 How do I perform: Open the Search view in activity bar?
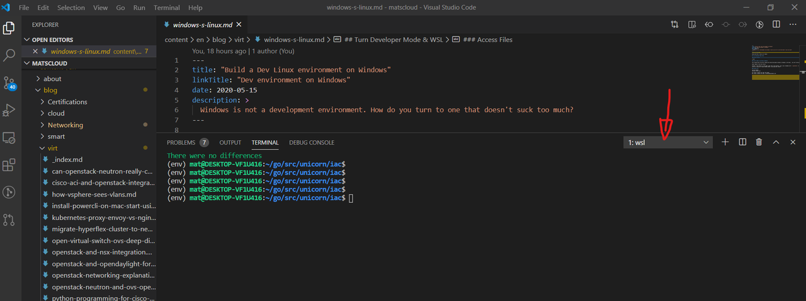[x=9, y=55]
